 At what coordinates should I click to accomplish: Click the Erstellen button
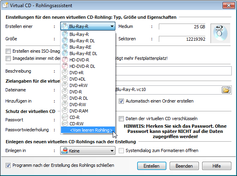point(152,166)
